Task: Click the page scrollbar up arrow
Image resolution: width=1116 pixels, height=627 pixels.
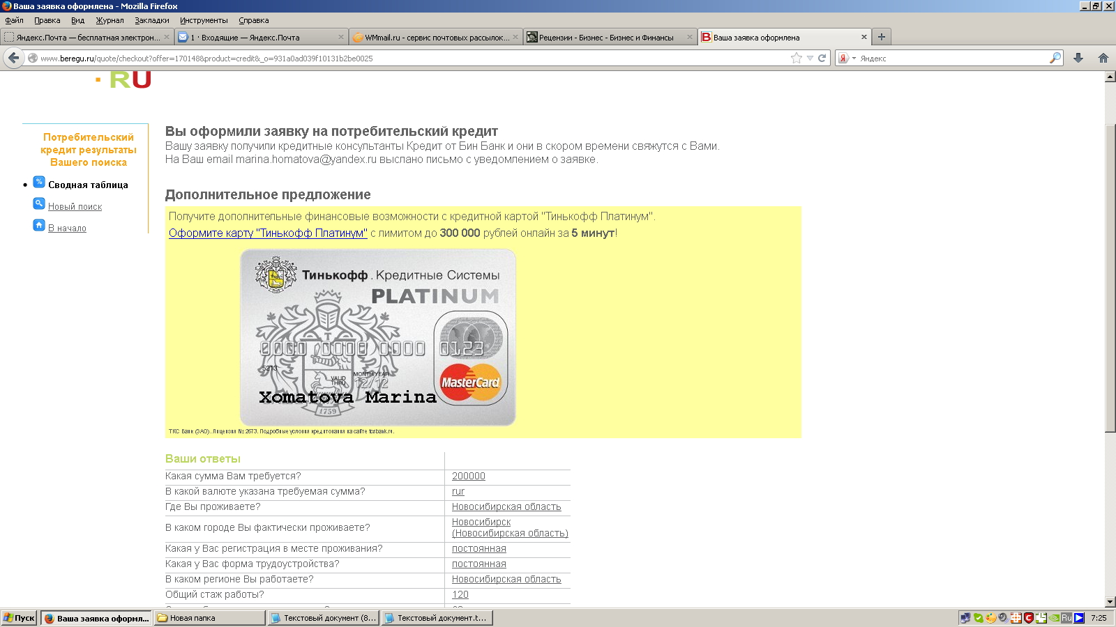Action: pyautogui.click(x=1110, y=77)
